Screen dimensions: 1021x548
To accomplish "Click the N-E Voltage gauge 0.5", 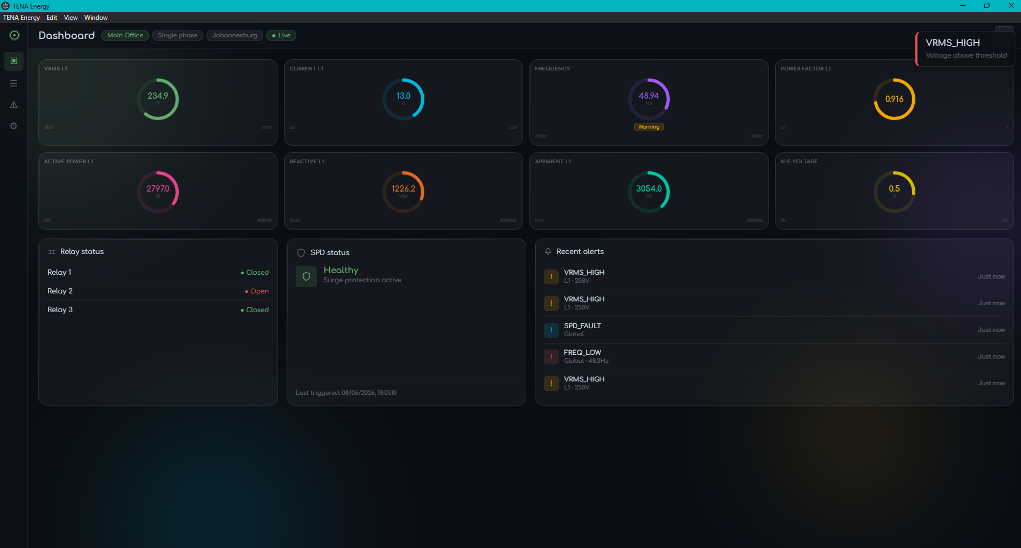I will pyautogui.click(x=895, y=192).
